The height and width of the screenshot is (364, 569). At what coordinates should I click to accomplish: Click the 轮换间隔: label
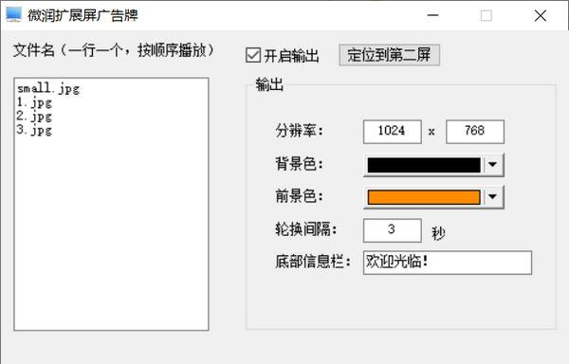click(306, 229)
